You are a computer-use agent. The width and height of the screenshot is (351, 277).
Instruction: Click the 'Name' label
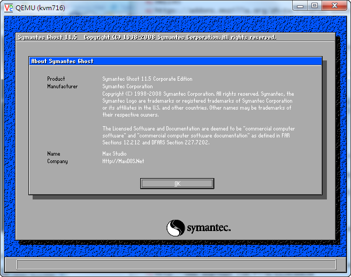point(54,153)
